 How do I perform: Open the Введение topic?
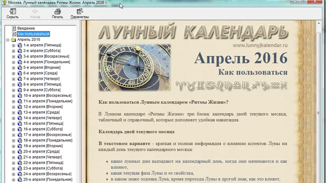[x=26, y=28]
